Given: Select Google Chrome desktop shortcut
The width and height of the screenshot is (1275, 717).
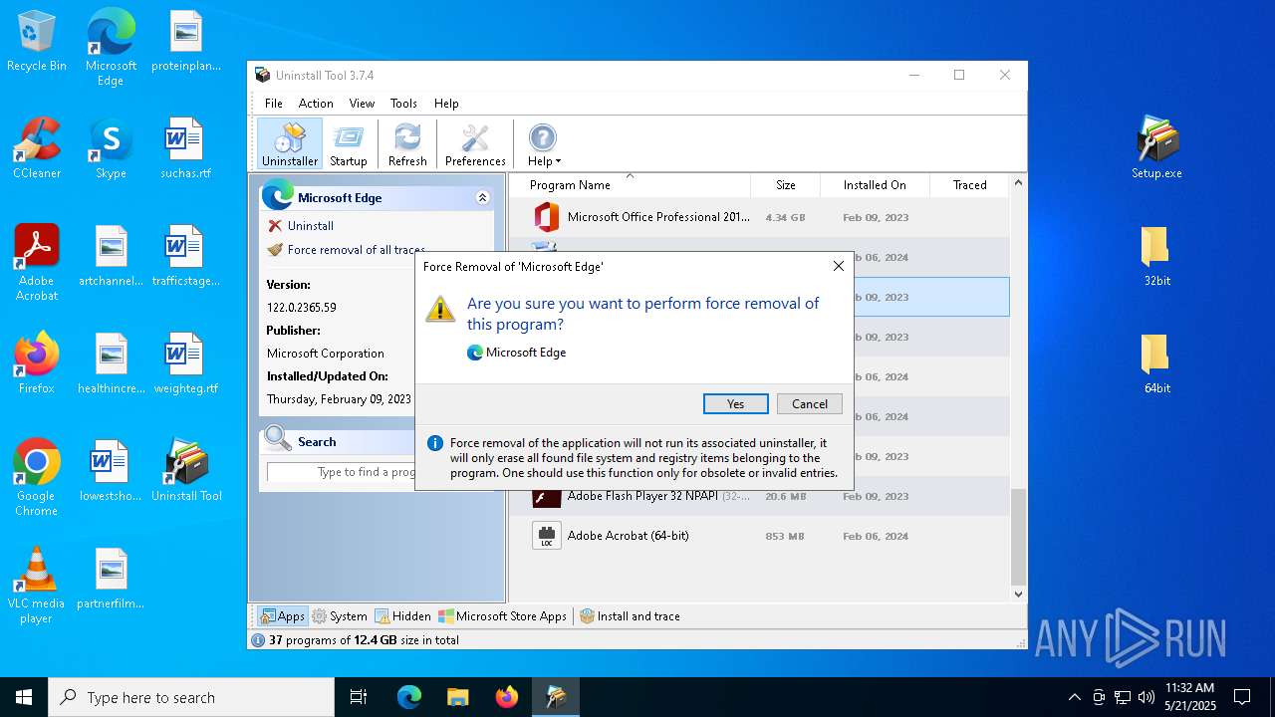Looking at the screenshot, I should pos(37,478).
